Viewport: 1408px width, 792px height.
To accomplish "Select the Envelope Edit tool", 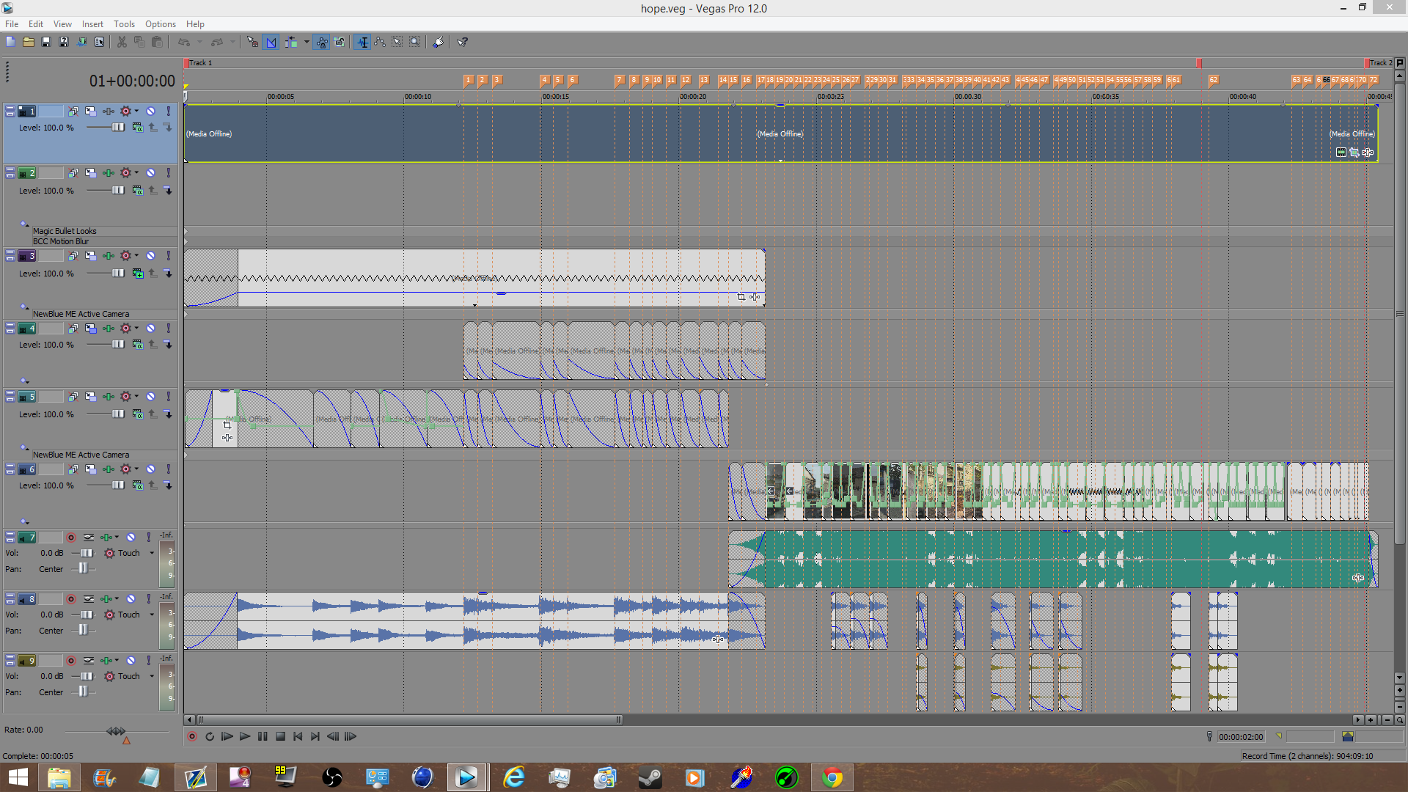I will pos(380,42).
